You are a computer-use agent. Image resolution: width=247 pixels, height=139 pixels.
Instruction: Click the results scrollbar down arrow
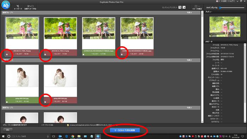click(x=202, y=122)
